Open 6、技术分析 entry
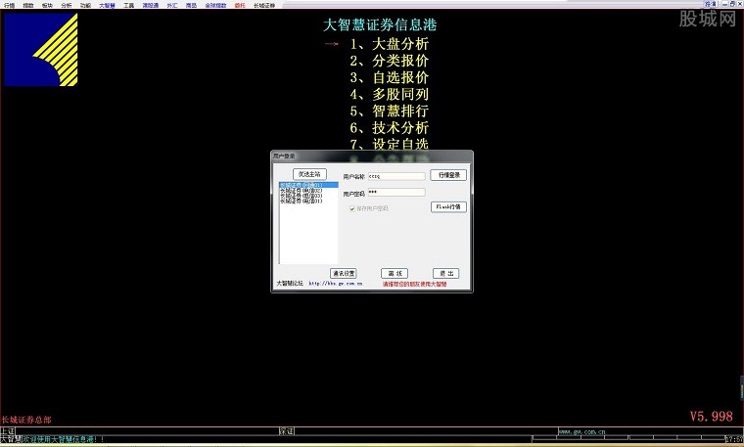The width and height of the screenshot is (744, 447). [x=389, y=127]
